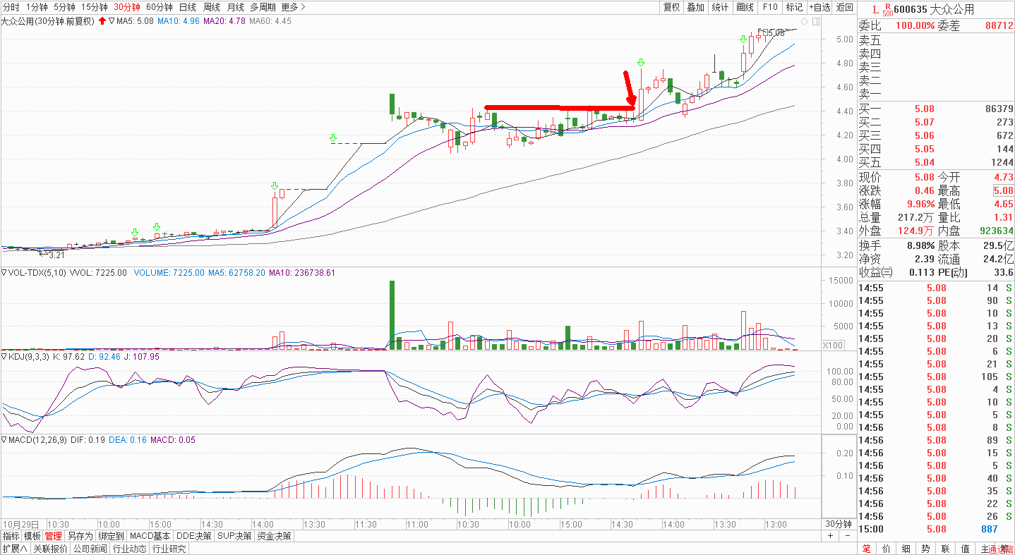Select the 细 detail tab
The height and width of the screenshot is (555, 1015).
click(906, 549)
